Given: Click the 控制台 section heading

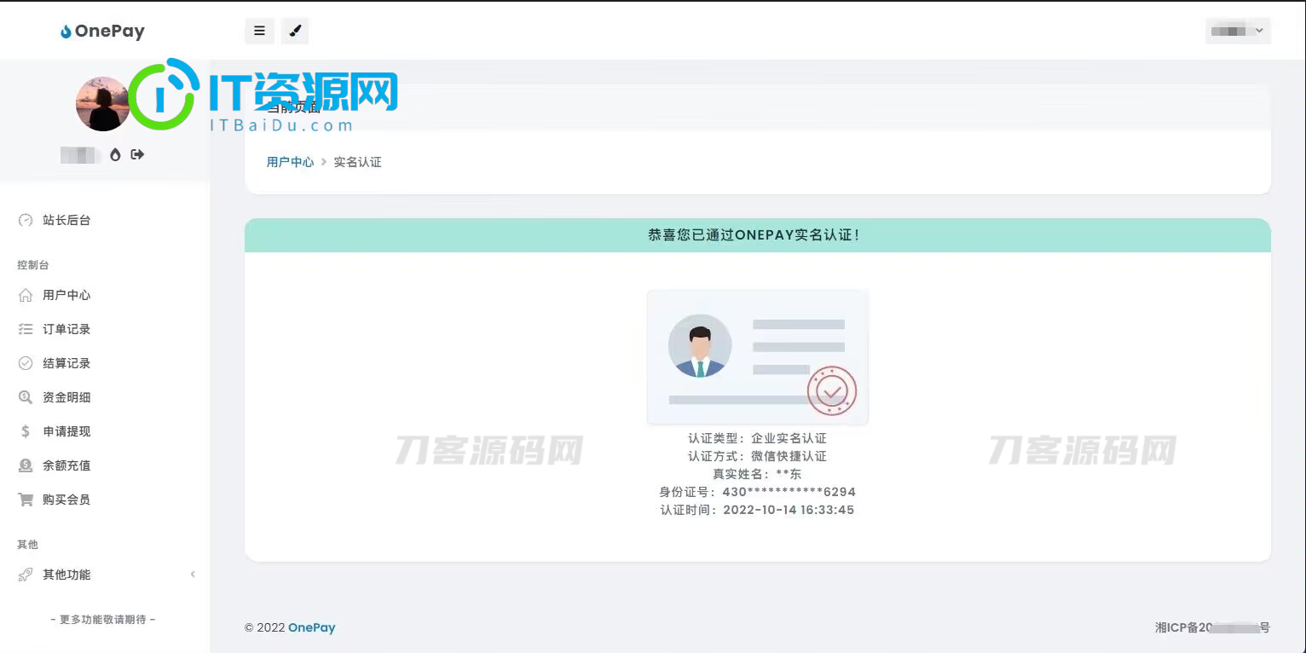Looking at the screenshot, I should (x=33, y=265).
